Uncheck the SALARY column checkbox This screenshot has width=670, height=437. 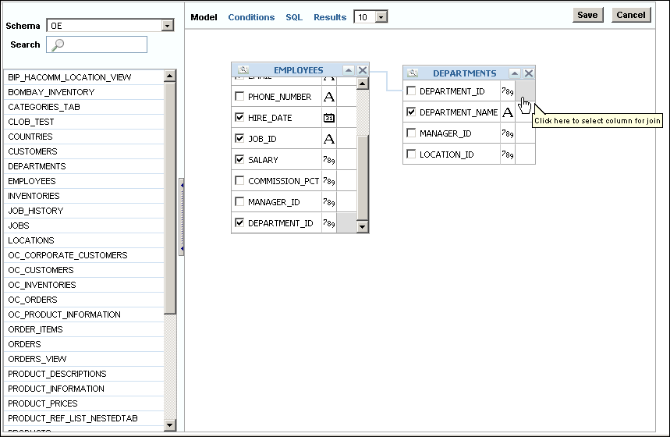pos(239,159)
